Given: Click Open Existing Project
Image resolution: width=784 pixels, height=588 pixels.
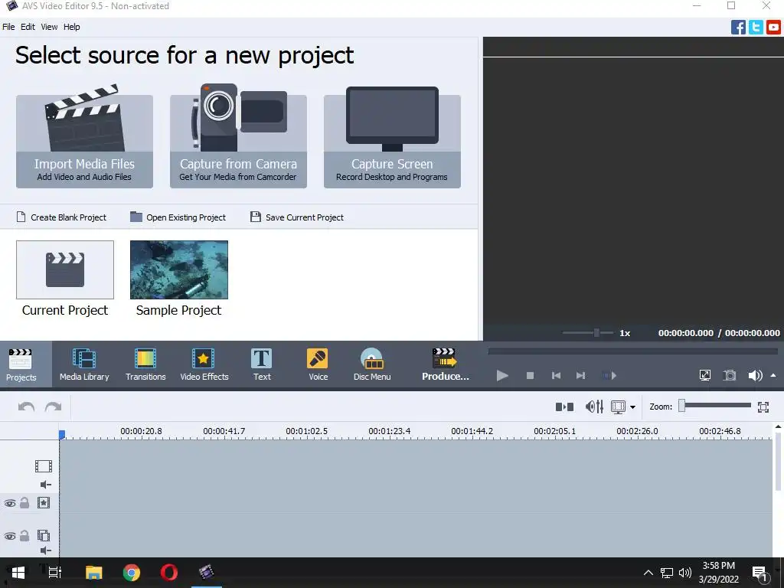Looking at the screenshot, I should coord(178,217).
